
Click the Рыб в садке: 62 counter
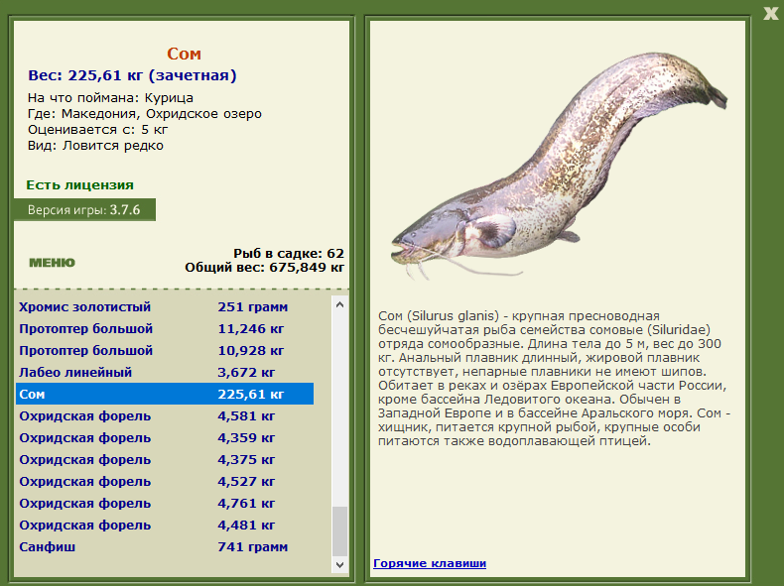289,253
